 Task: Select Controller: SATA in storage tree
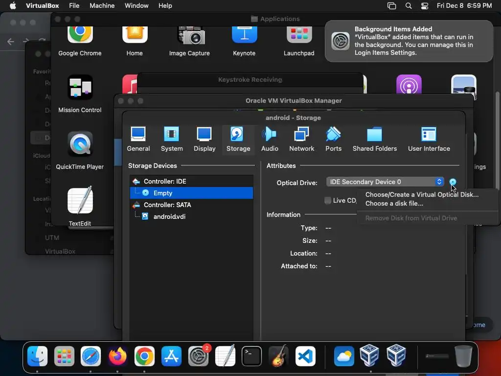(191, 205)
